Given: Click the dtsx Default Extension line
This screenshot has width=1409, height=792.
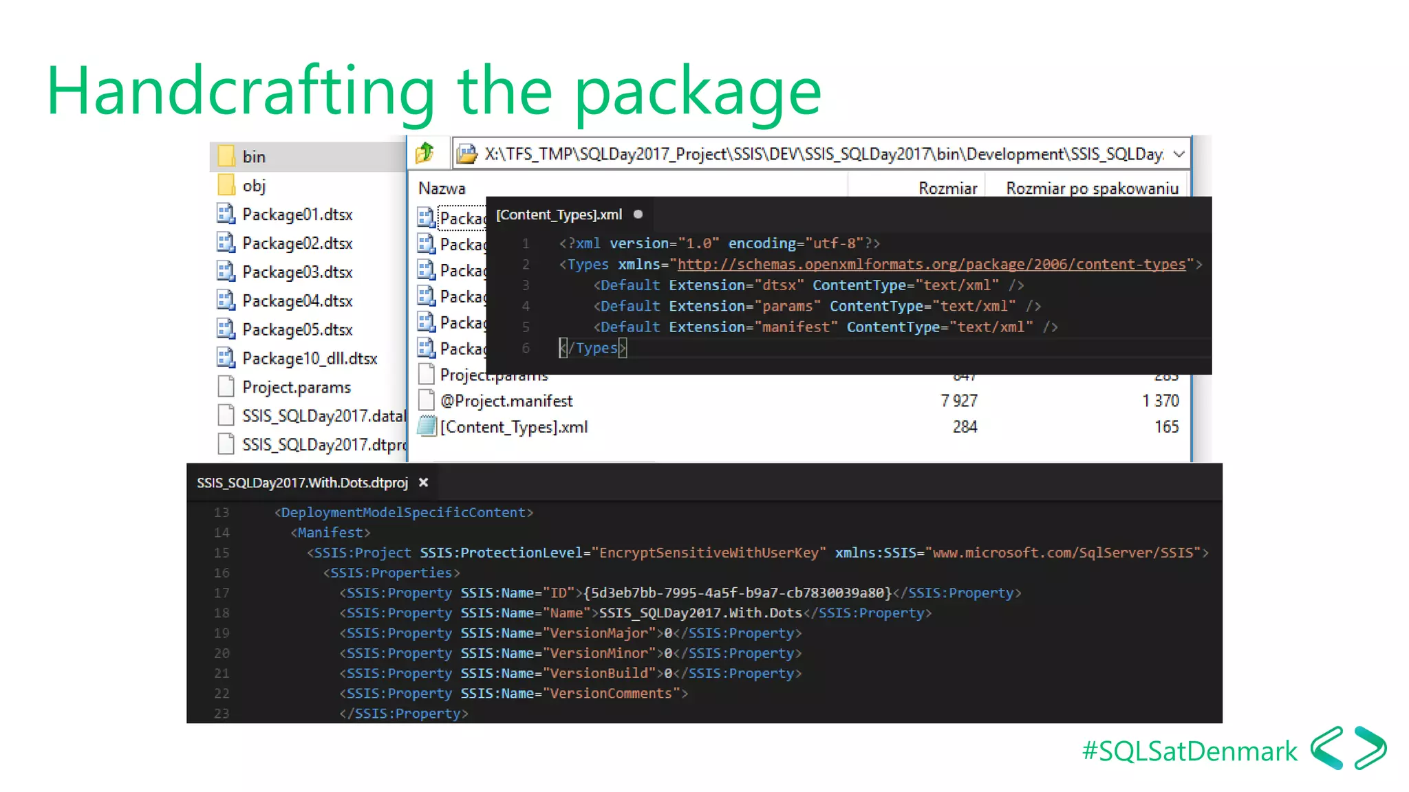Looking at the screenshot, I should coord(808,285).
